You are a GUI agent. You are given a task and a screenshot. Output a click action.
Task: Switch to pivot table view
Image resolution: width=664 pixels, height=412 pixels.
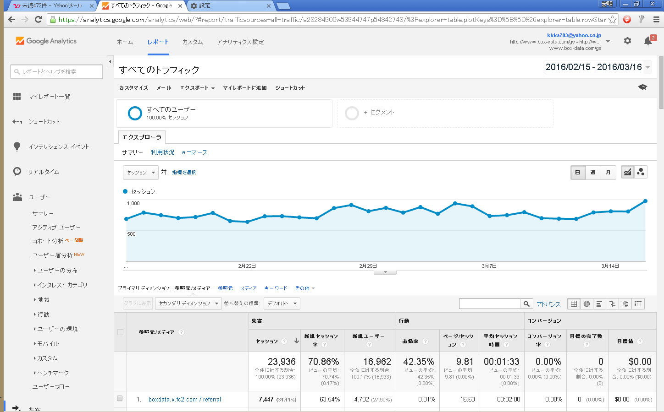(x=638, y=304)
